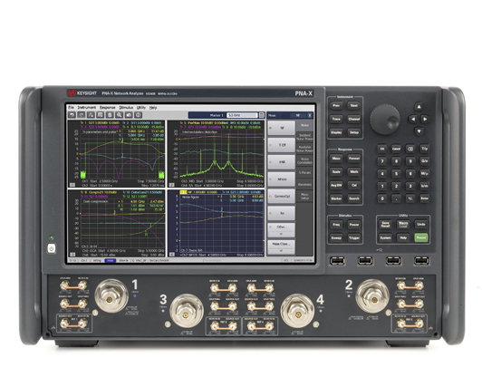Image resolution: width=482 pixels, height=377 pixels.
Task: Switch to the S-Param softkey tab
Action: pyautogui.click(x=304, y=173)
